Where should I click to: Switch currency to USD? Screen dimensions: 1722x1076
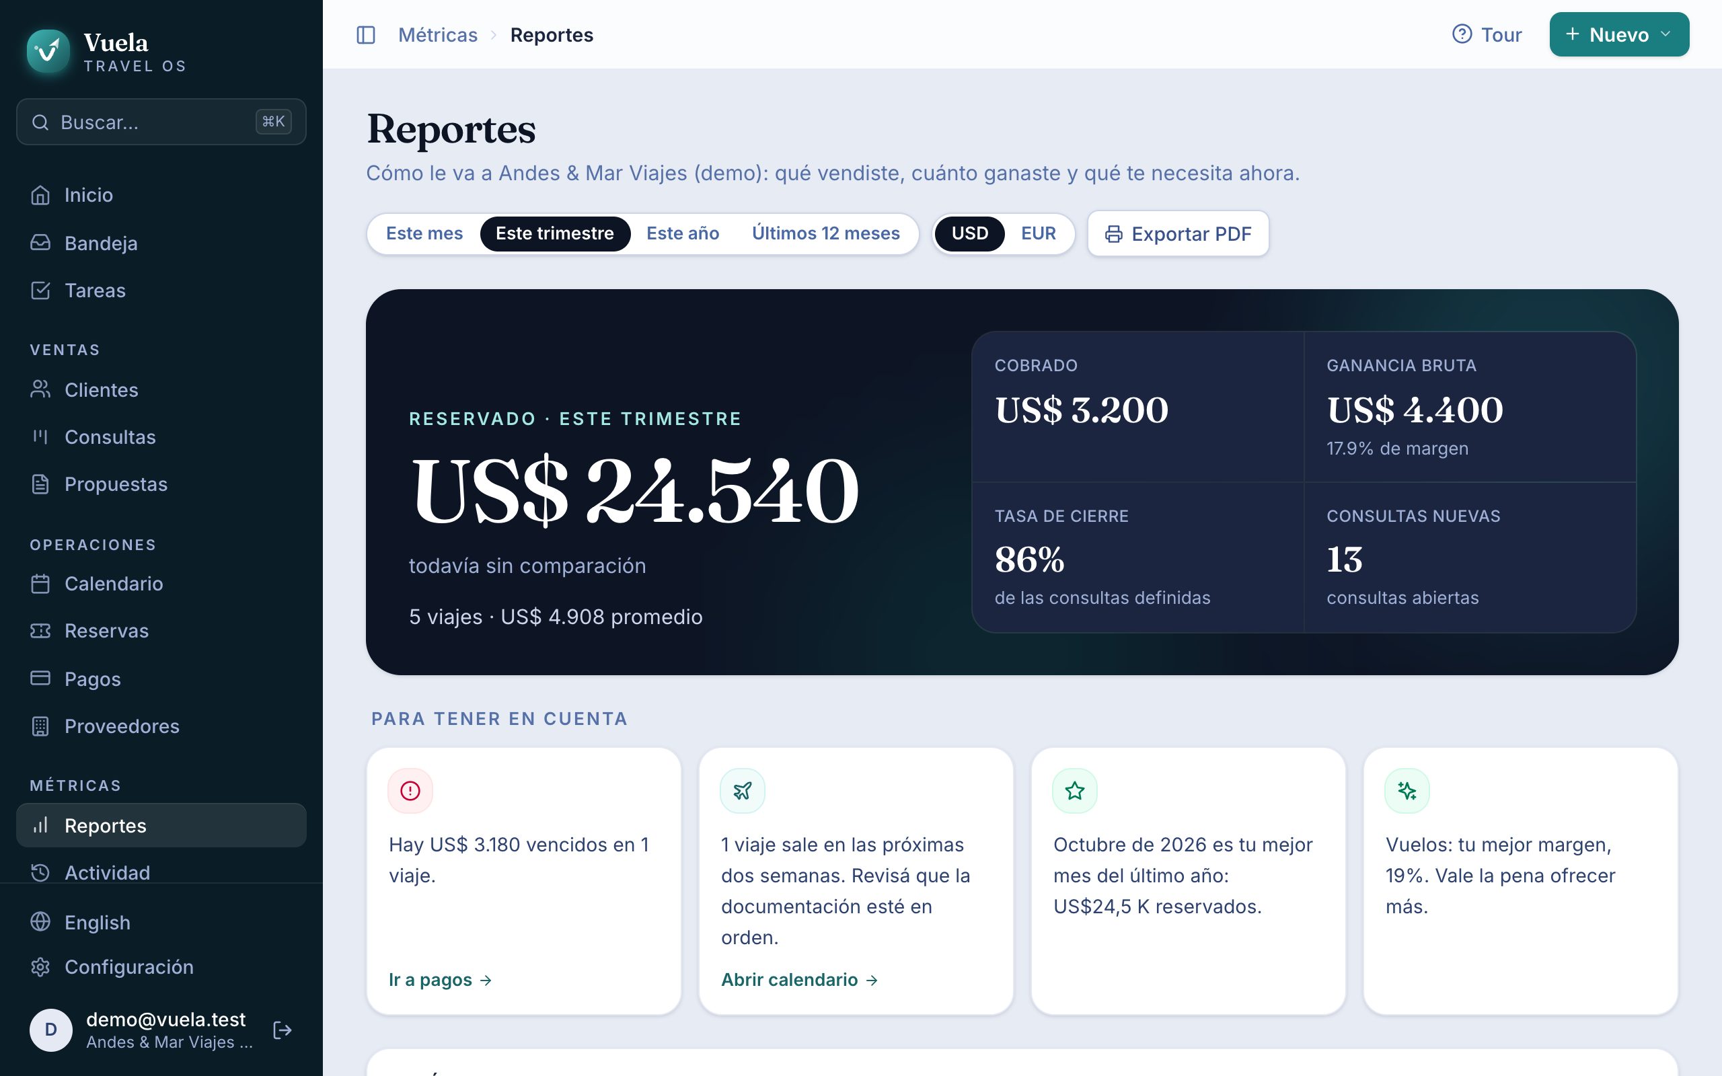[x=970, y=233]
